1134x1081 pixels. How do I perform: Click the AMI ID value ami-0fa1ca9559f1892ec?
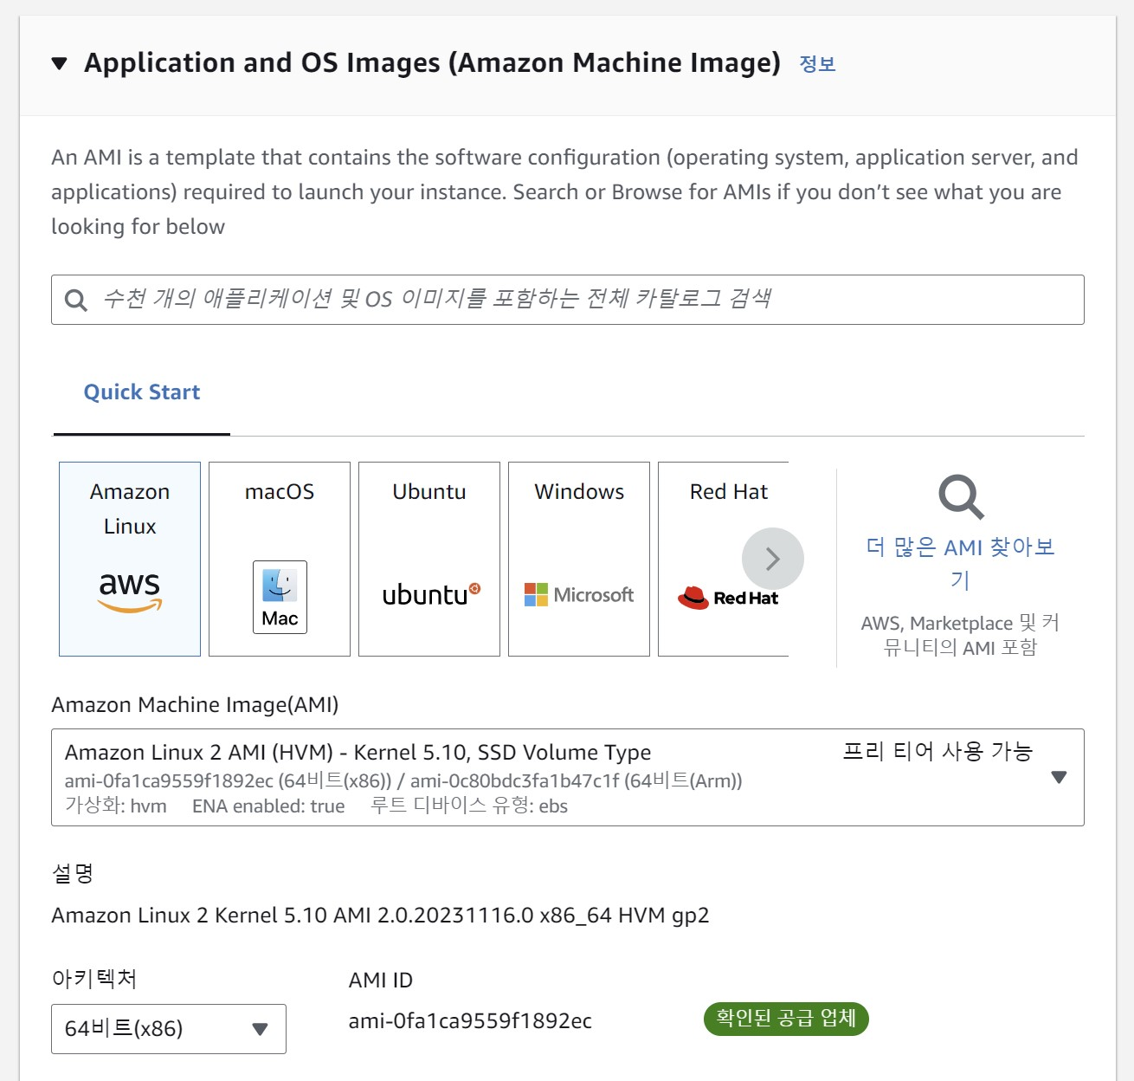pos(470,1021)
